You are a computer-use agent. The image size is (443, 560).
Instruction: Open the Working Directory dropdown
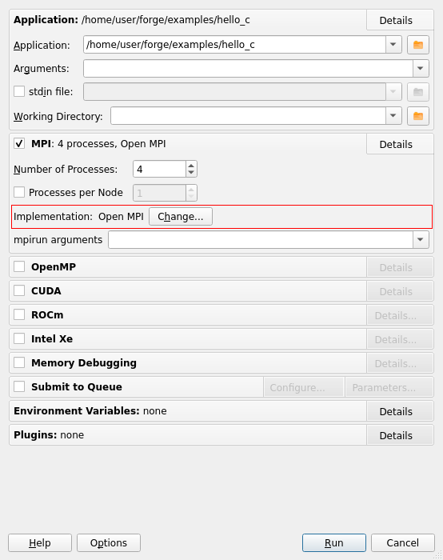coord(393,116)
